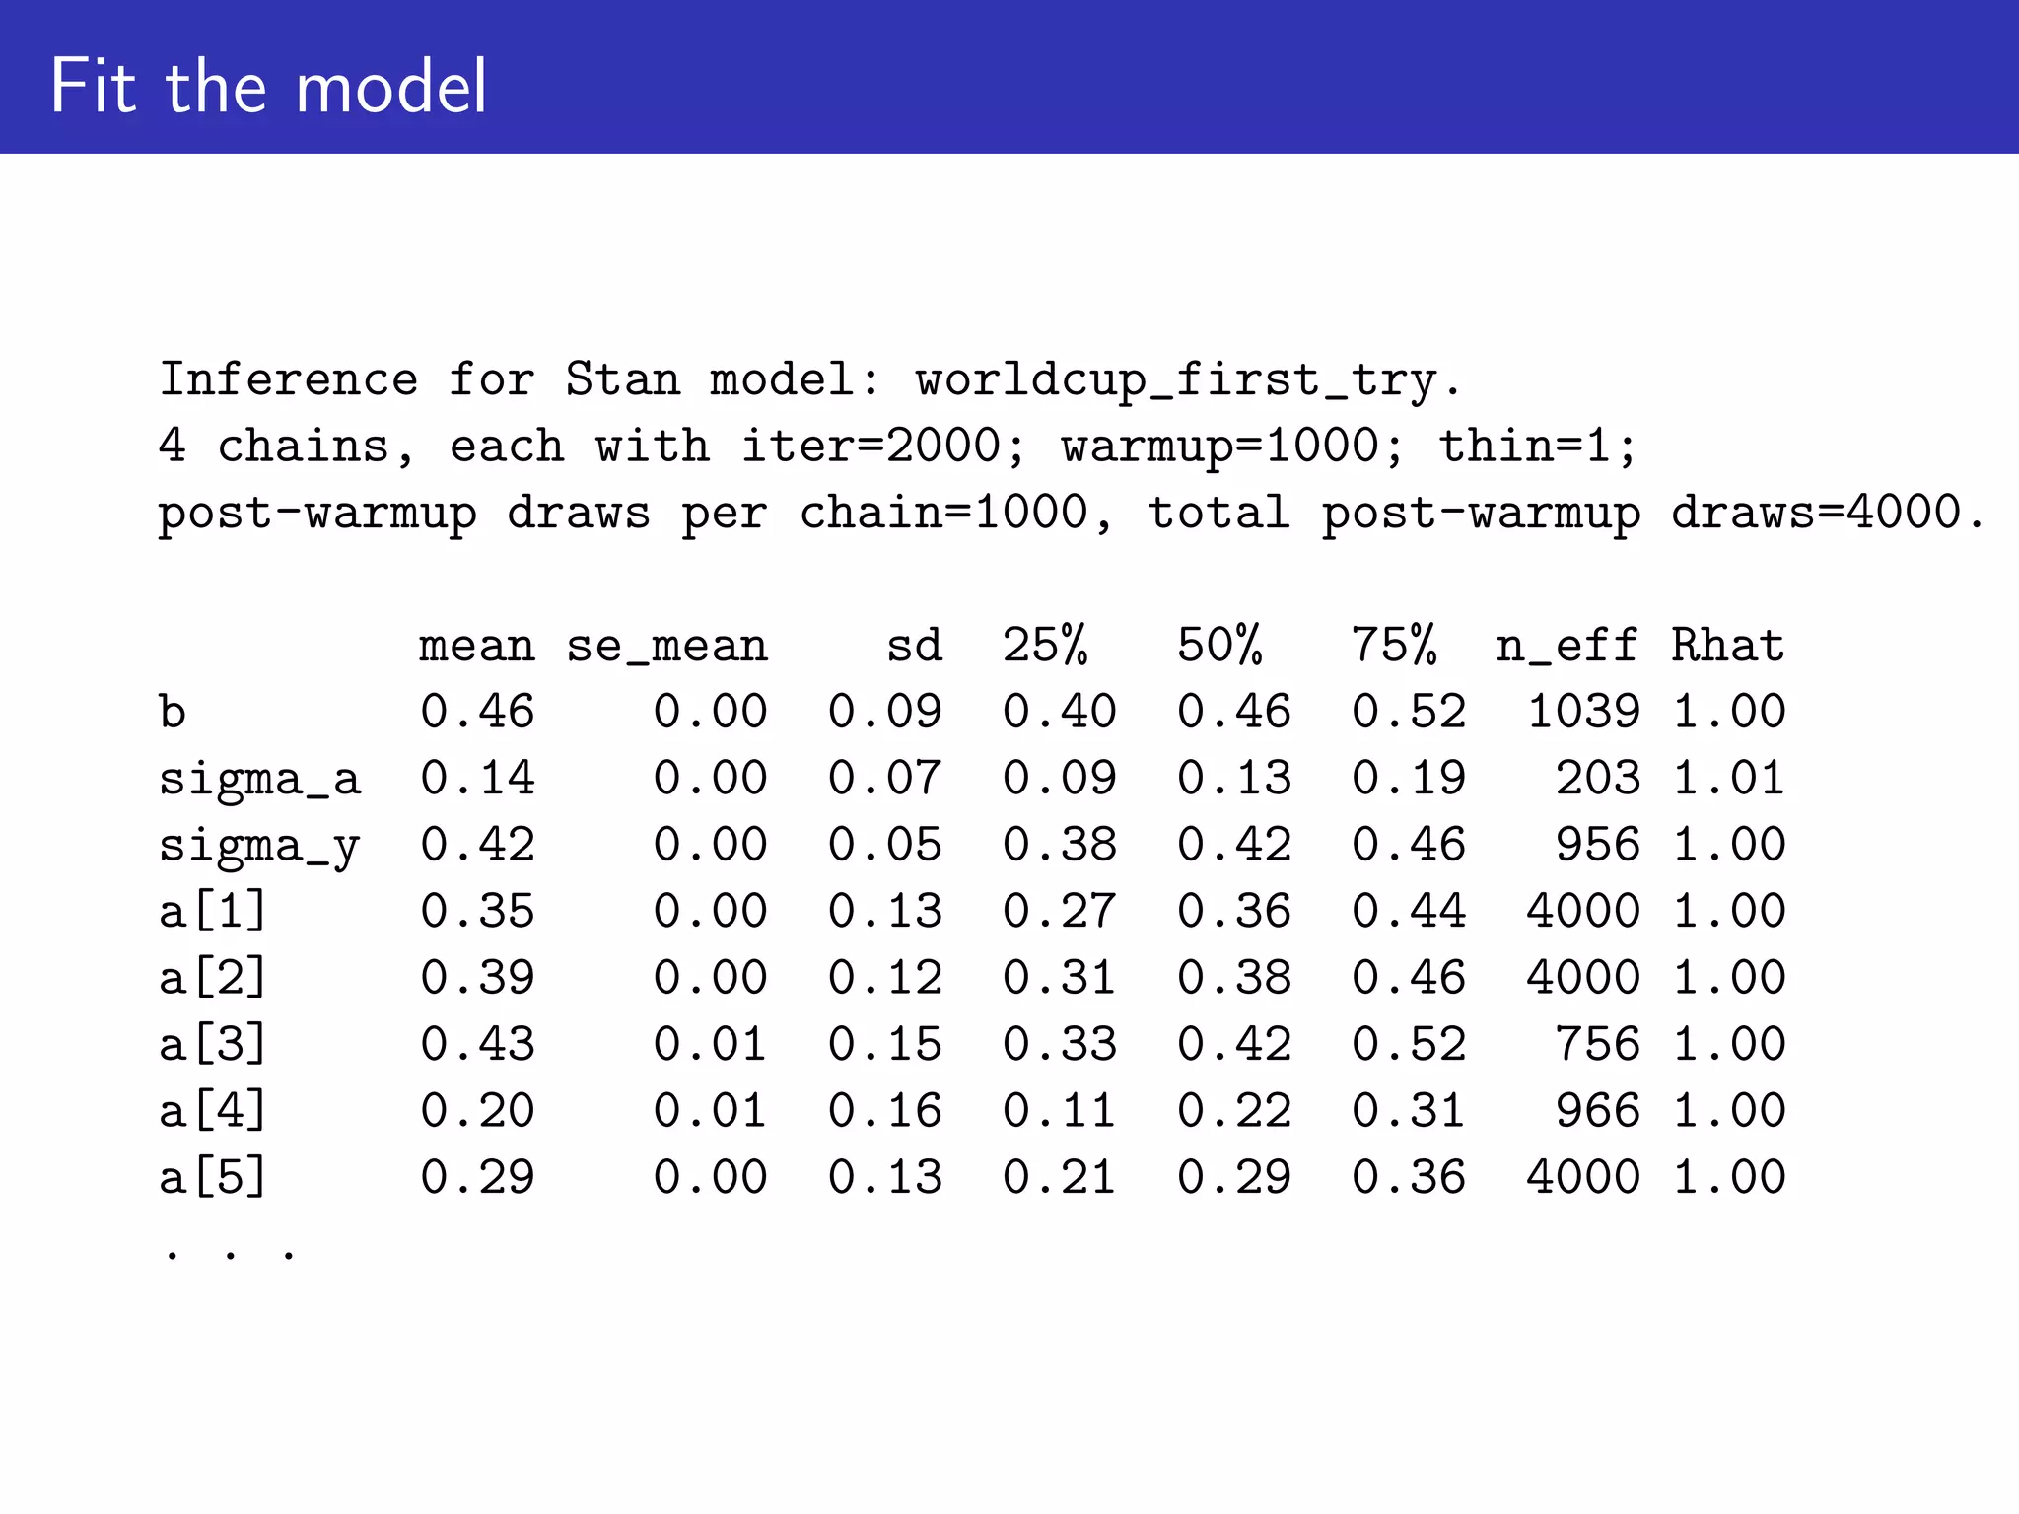Select the line 'Inference for Stan model: worldcup_first_try.'

[x=810, y=381]
